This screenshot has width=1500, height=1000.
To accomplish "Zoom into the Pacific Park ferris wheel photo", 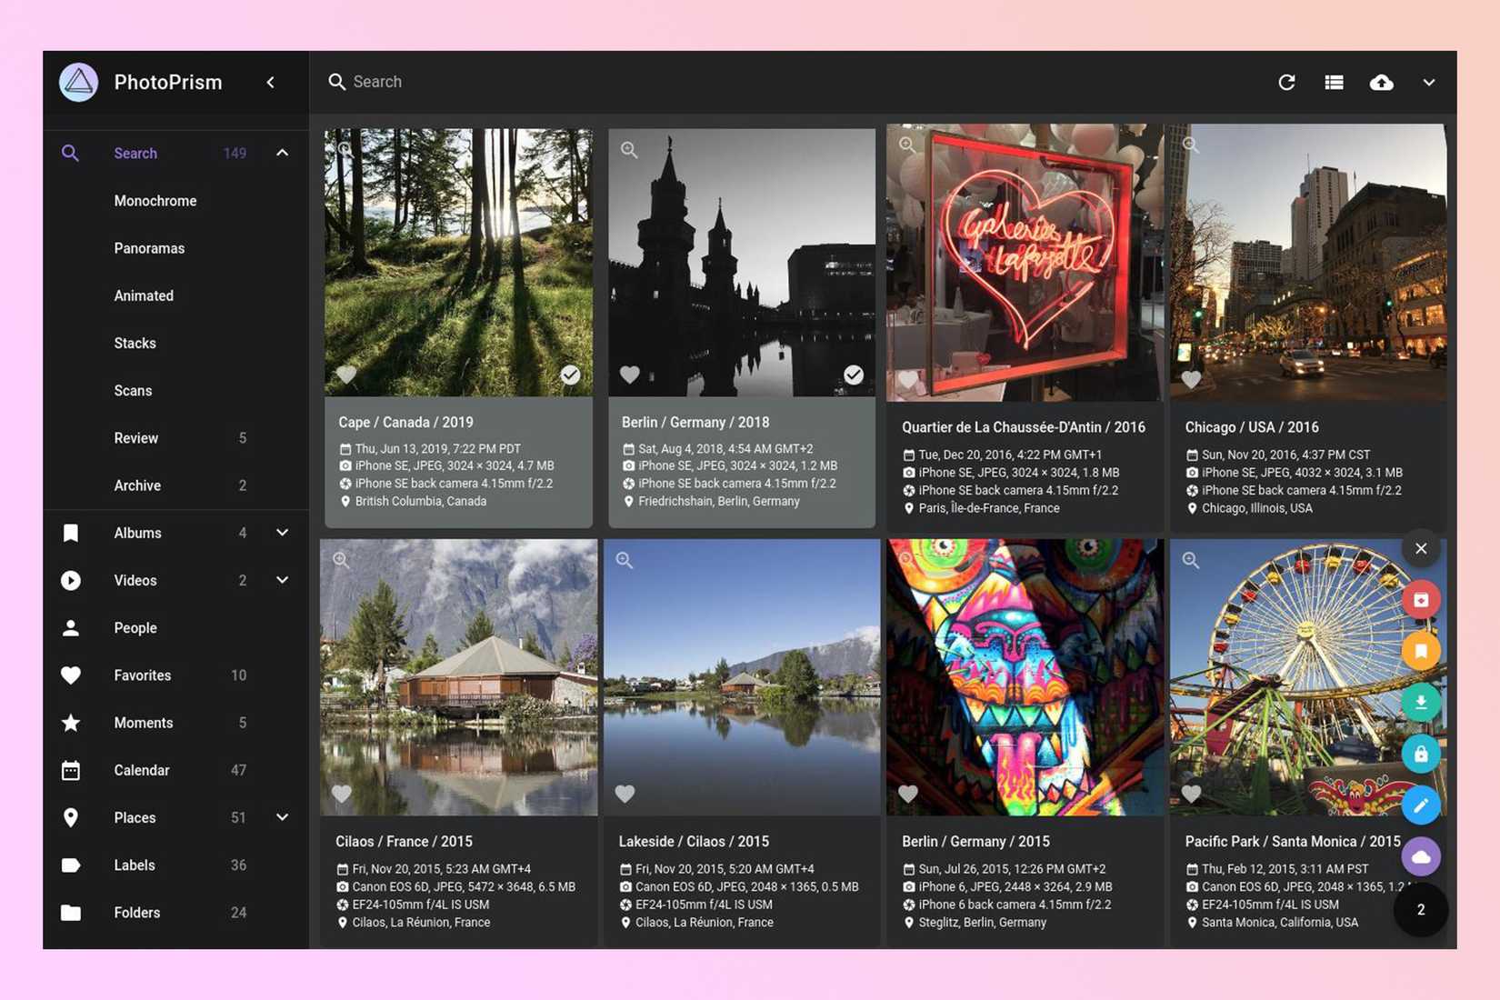I will pyautogui.click(x=1191, y=560).
